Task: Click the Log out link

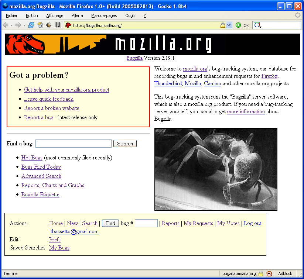Action: (x=252, y=223)
